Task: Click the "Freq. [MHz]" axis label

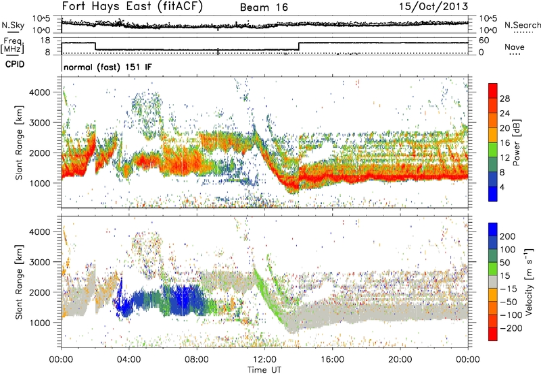Action: (12, 46)
